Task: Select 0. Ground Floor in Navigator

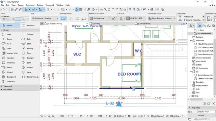Action: (x=204, y=34)
